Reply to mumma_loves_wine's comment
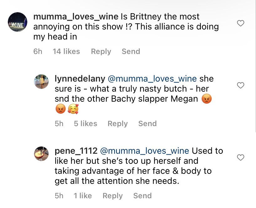This screenshot has height=208, width=256. 101,51
